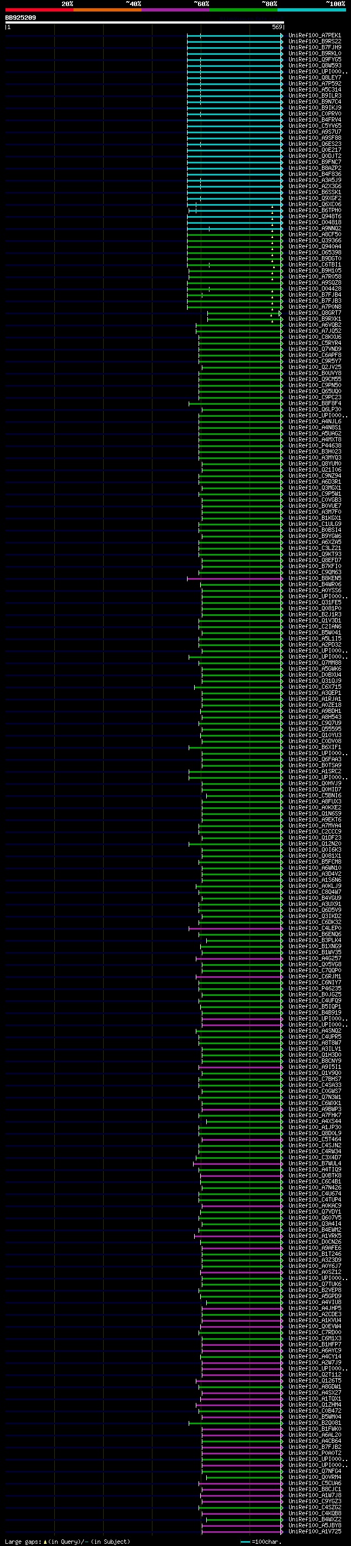Select the UniRef100_A4NJL6 label
The image size is (351, 1546).
tap(314, 422)
